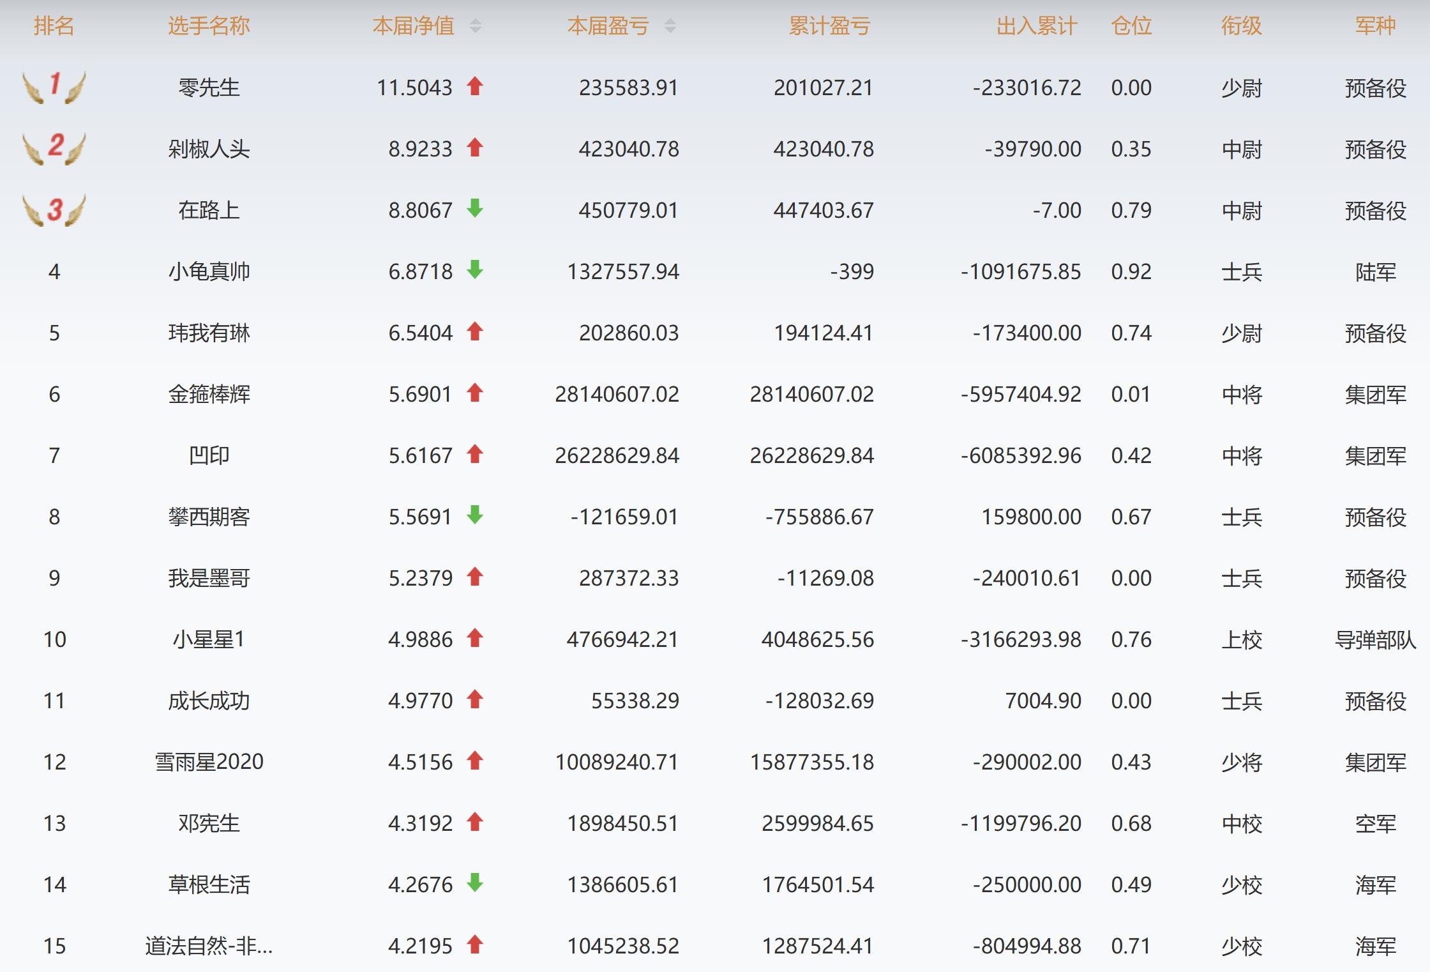Click the rank 3 gold wings badge
The width and height of the screenshot is (1430, 972).
[x=54, y=209]
